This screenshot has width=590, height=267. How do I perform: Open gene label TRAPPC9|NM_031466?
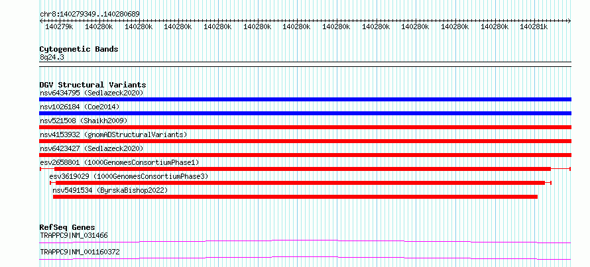(74, 235)
